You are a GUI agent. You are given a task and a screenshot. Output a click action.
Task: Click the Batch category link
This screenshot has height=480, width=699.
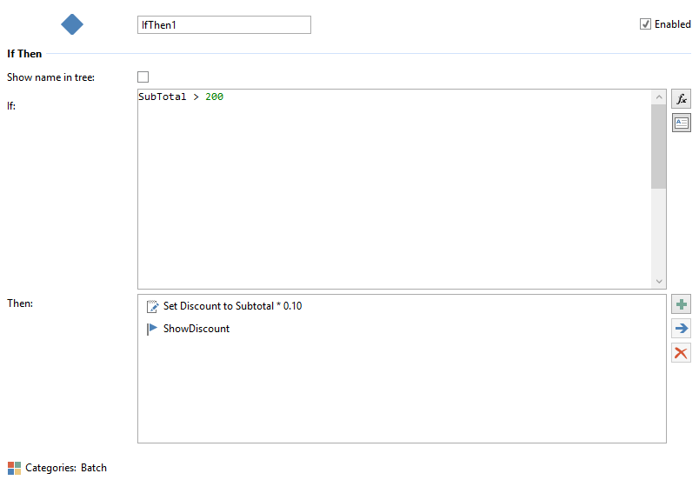94,468
